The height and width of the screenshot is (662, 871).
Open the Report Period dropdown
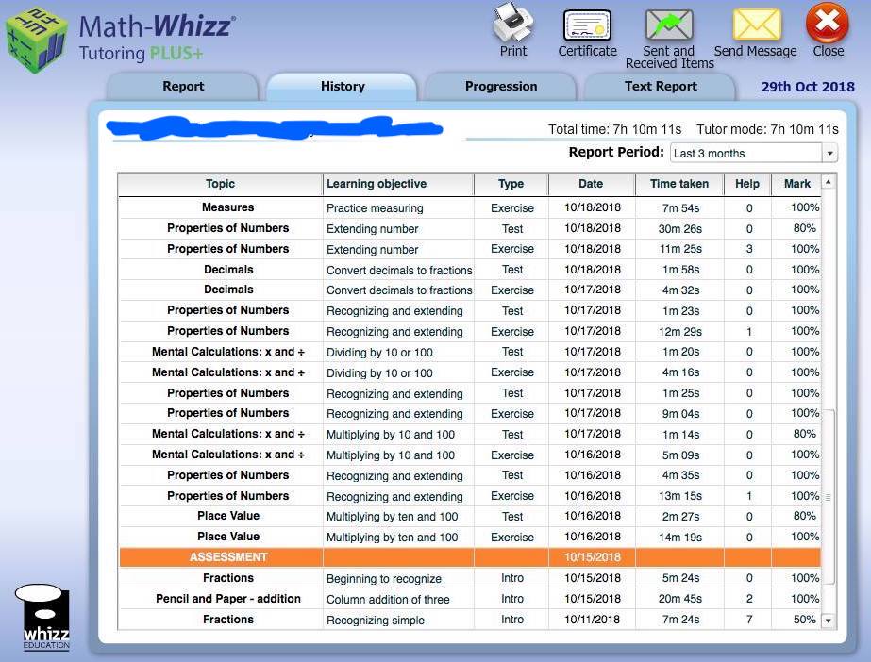(x=745, y=153)
